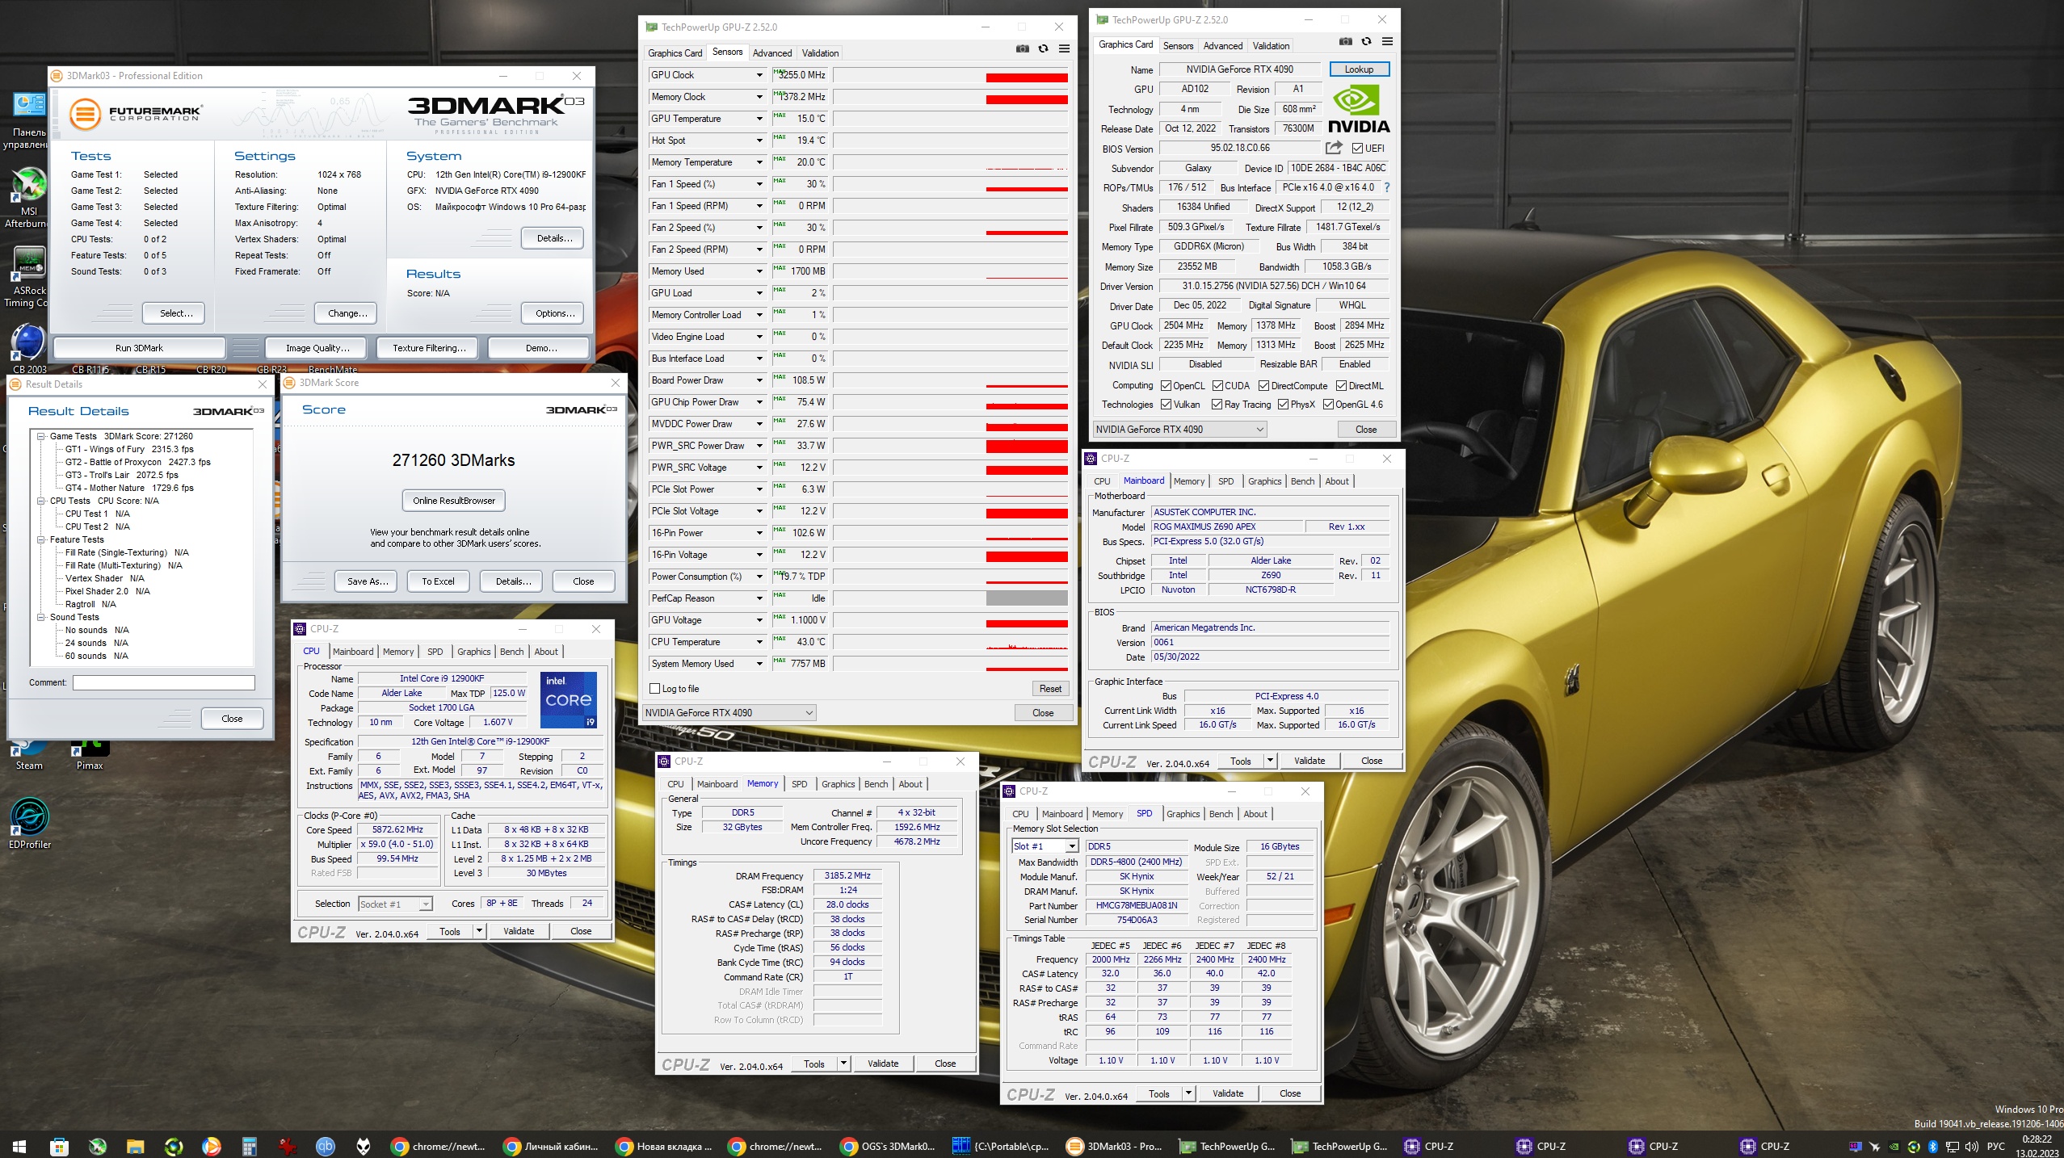This screenshot has height=1158, width=2064.
Task: Click GPU Temperature sensor graph
Action: coord(950,119)
